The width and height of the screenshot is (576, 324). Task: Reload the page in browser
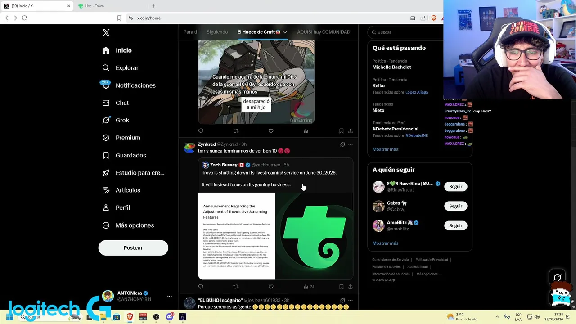pyautogui.click(x=24, y=18)
